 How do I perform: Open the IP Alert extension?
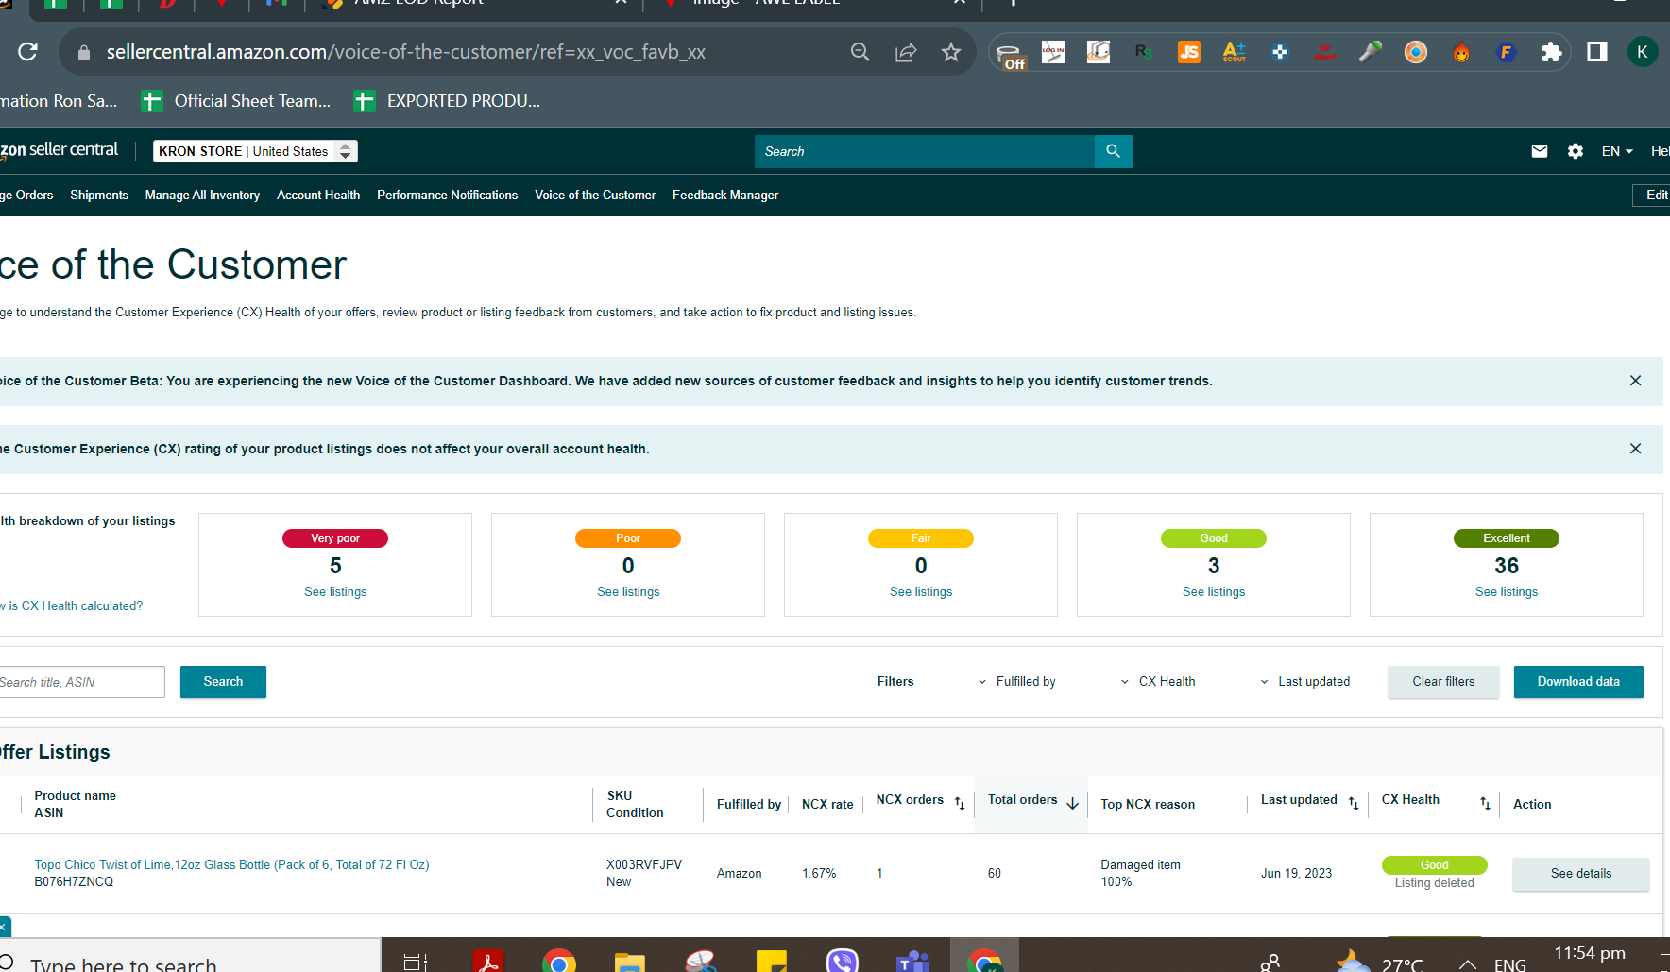click(1325, 52)
